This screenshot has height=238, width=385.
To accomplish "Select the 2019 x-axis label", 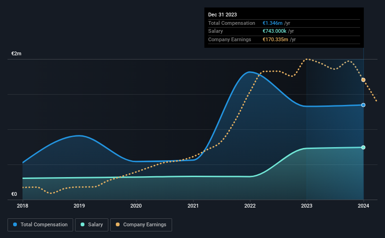I will pyautogui.click(x=79, y=206).
